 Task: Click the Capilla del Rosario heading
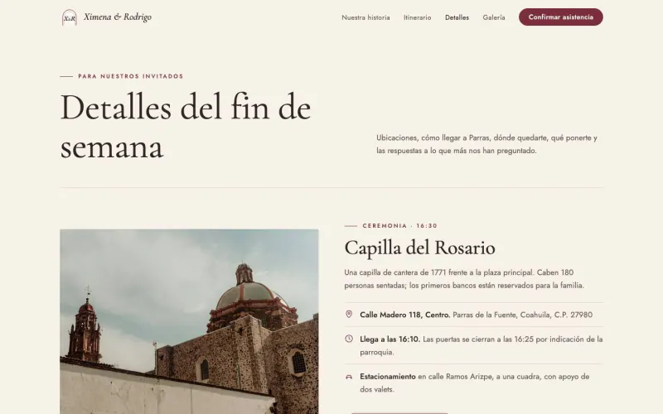point(419,248)
